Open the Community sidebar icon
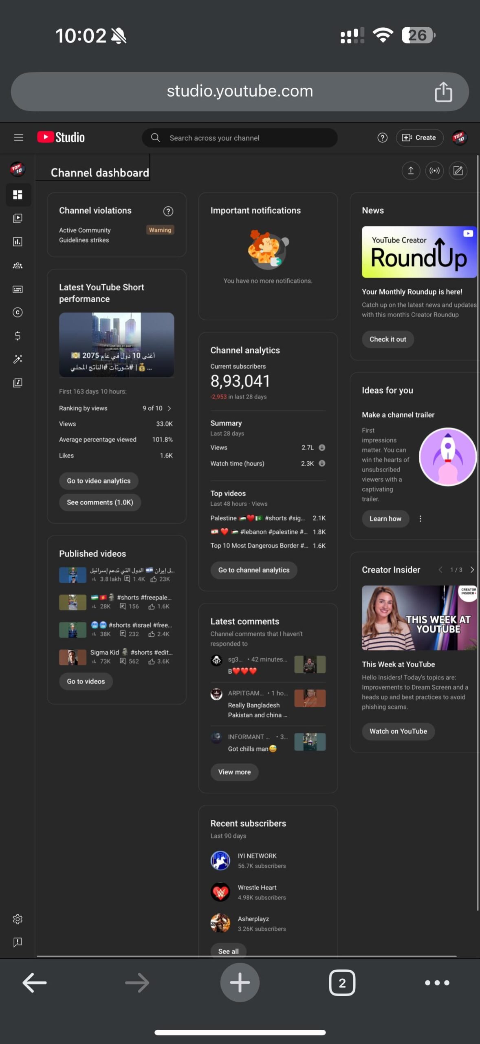480x1044 pixels. [x=18, y=265]
